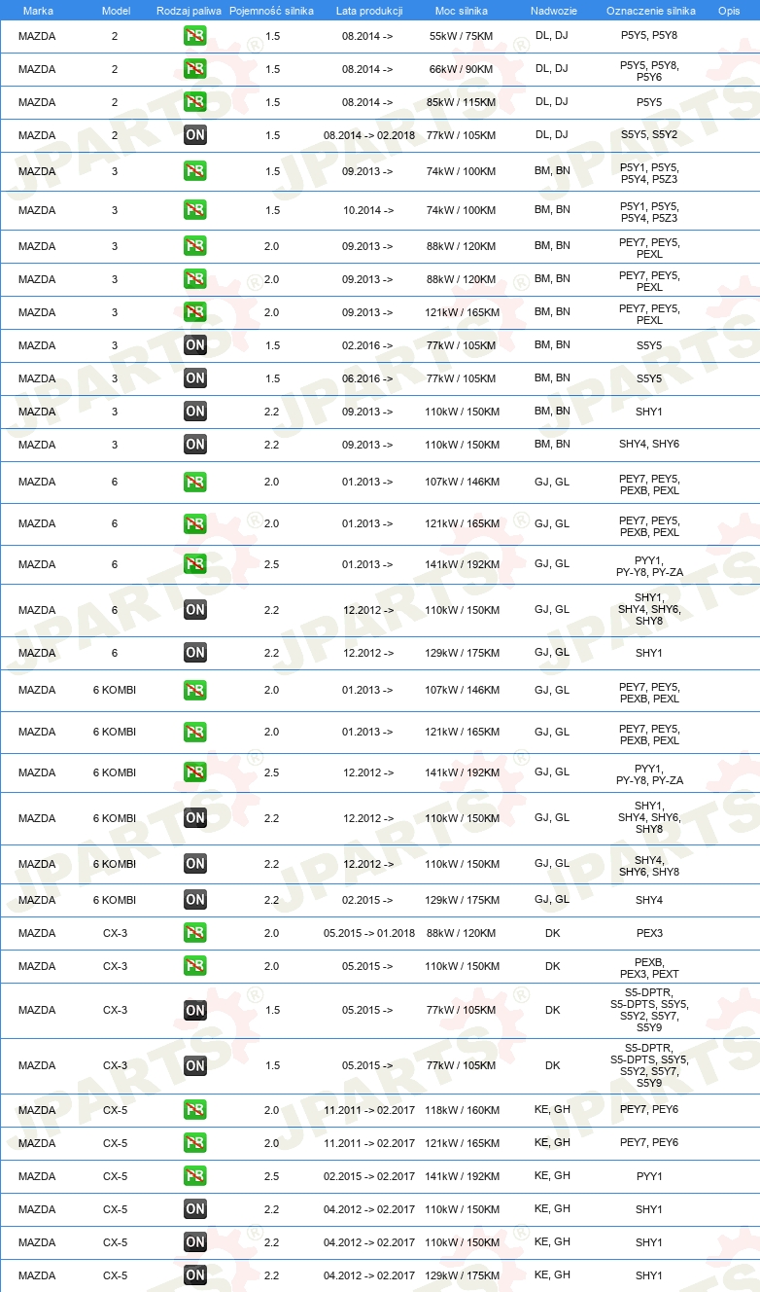This screenshot has height=1292, width=760.
Task: Click the 66kW / 90KM power cell
Action: click(x=463, y=69)
